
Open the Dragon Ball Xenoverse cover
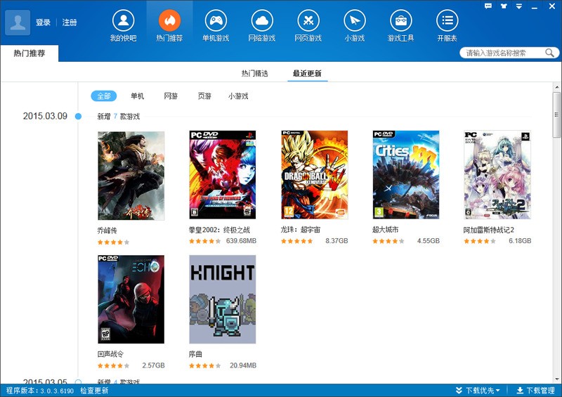[x=314, y=175]
